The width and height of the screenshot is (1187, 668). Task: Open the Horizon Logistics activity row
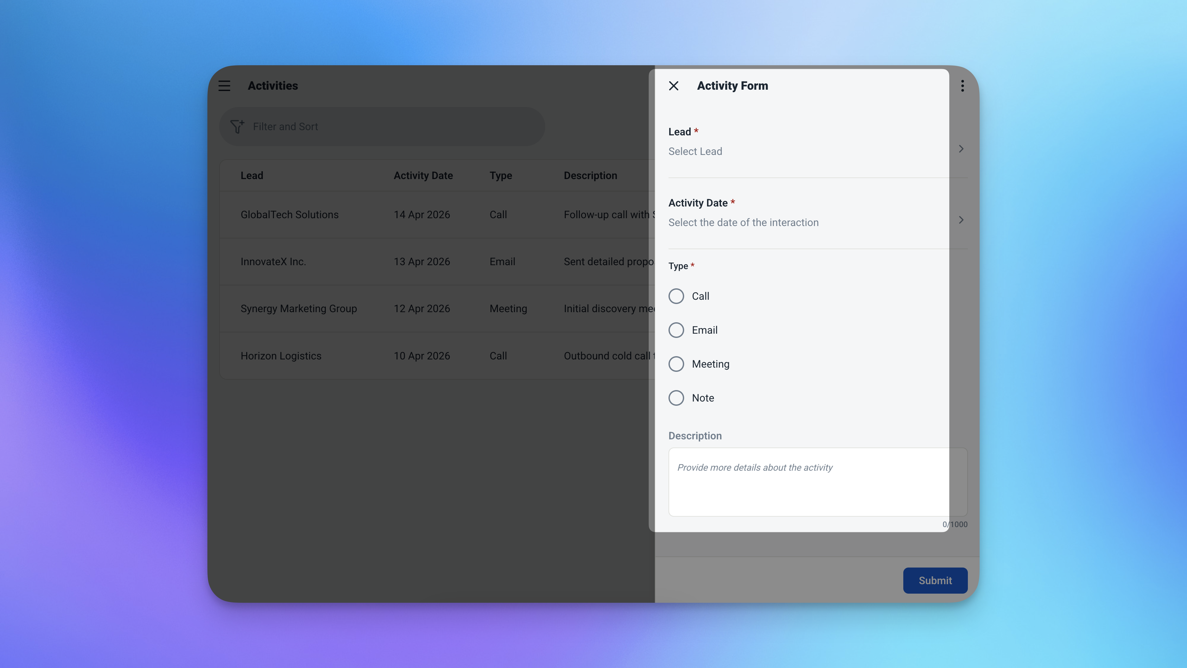click(x=281, y=356)
